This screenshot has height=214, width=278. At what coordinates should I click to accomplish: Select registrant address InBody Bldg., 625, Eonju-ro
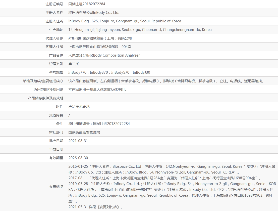click(125, 21)
